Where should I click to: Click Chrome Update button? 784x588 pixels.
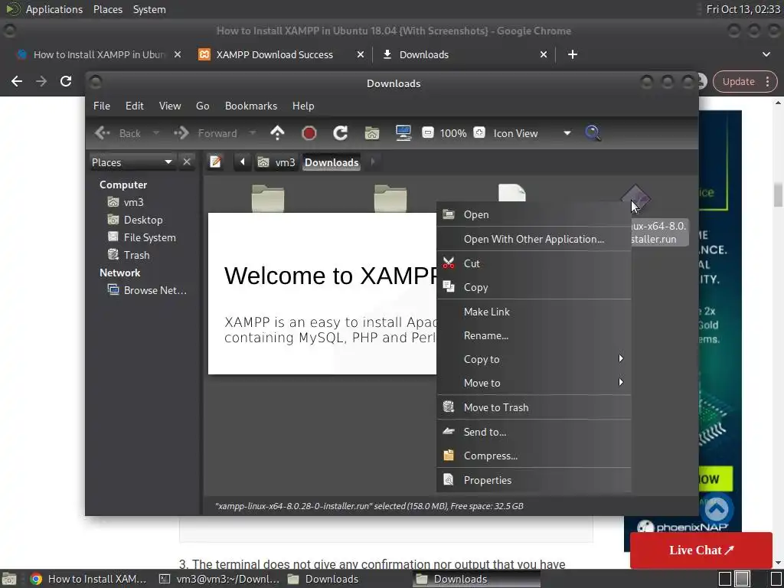tap(739, 81)
